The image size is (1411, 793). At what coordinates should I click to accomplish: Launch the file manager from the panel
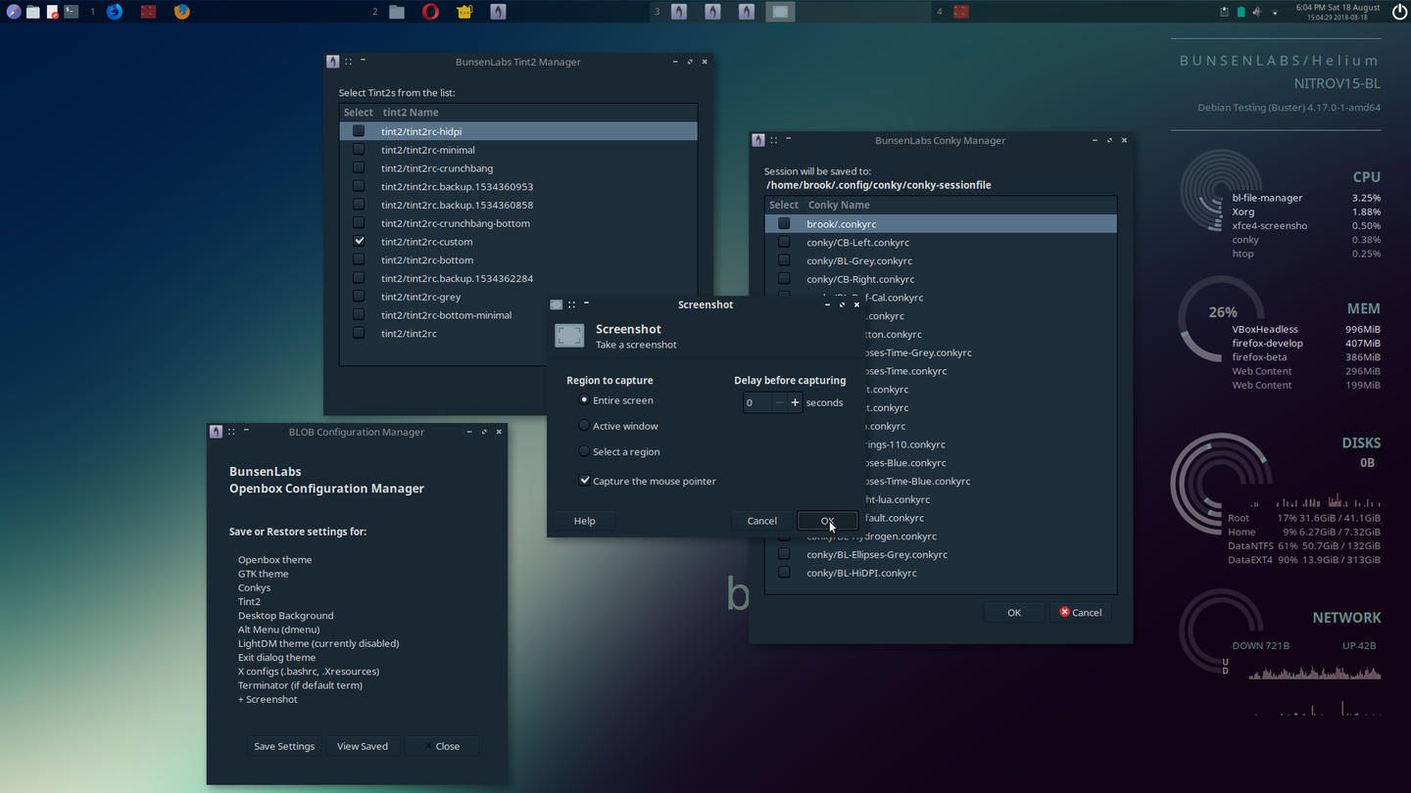click(x=33, y=12)
